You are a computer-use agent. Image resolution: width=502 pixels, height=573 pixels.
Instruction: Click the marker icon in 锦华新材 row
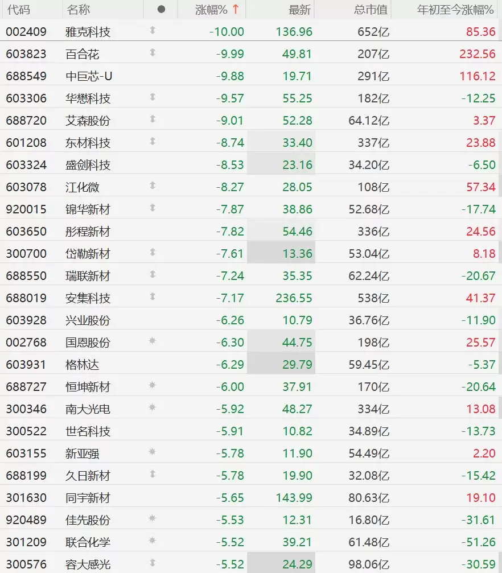[x=153, y=208]
